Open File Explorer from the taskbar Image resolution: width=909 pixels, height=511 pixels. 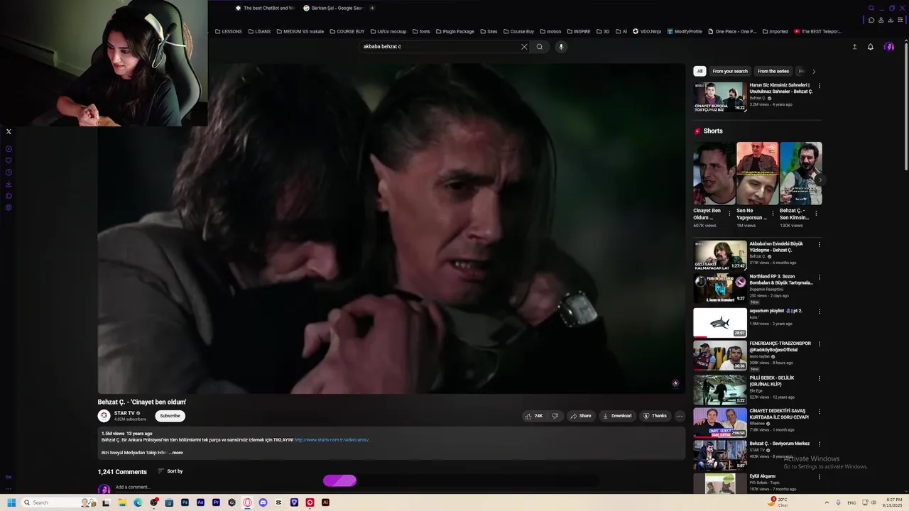tap(122, 502)
